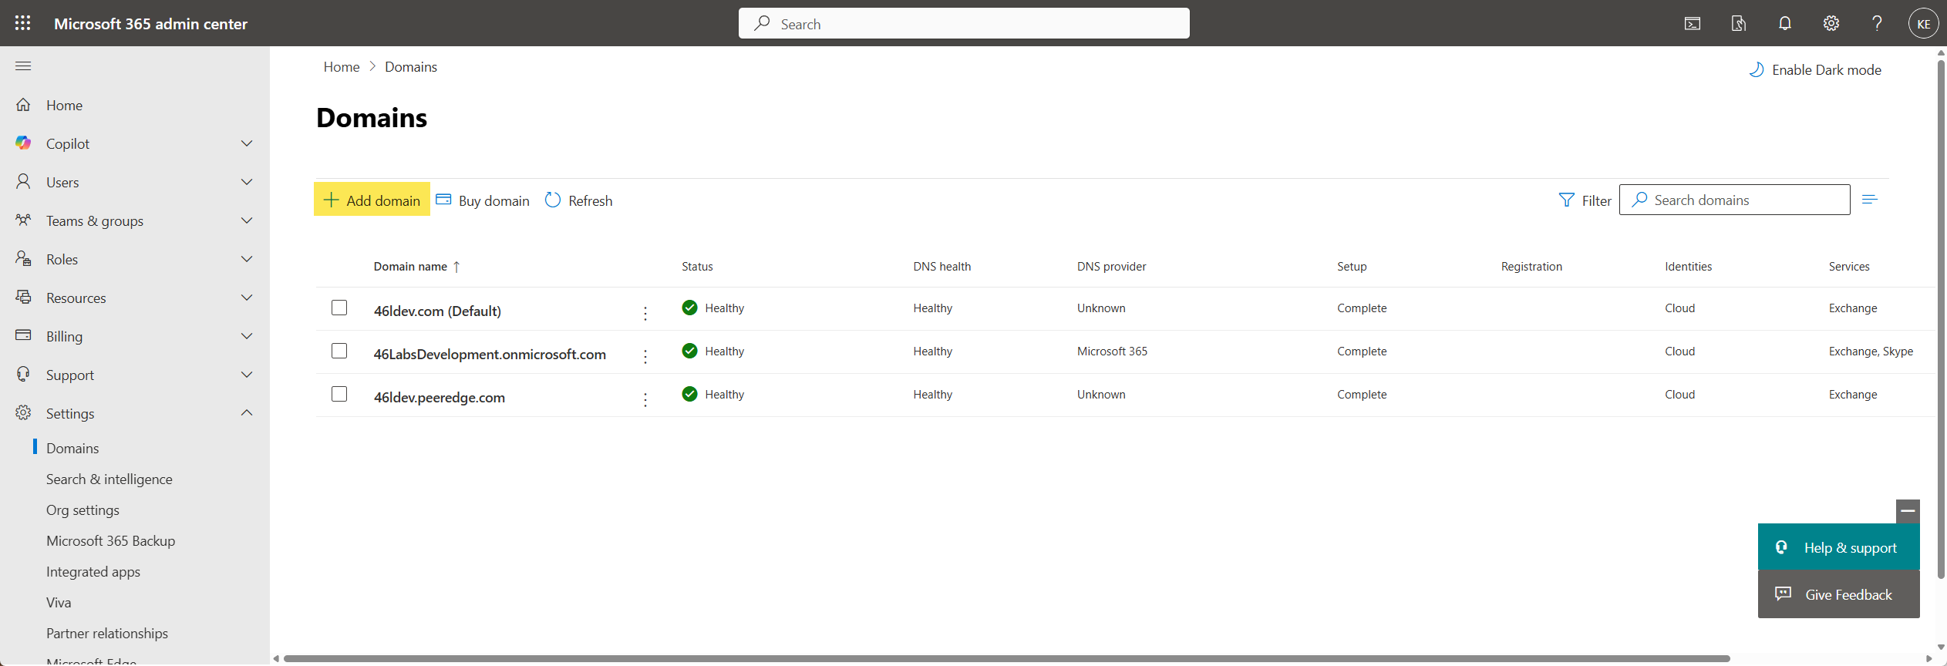This screenshot has width=1947, height=666.
Task: Click the Roles icon in sidebar
Action: tap(23, 259)
